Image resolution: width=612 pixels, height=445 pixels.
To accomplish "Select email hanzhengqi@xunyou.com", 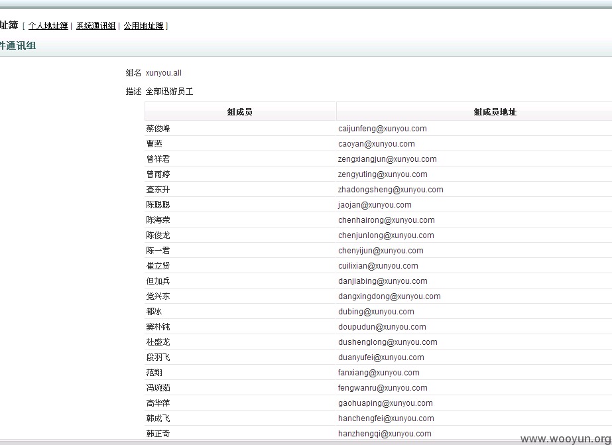I will click(x=385, y=434).
